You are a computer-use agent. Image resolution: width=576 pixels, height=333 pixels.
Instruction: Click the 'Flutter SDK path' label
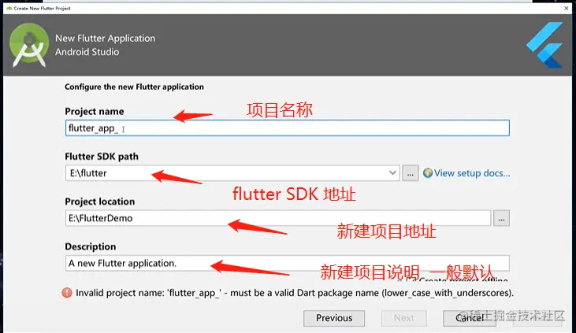(x=102, y=157)
